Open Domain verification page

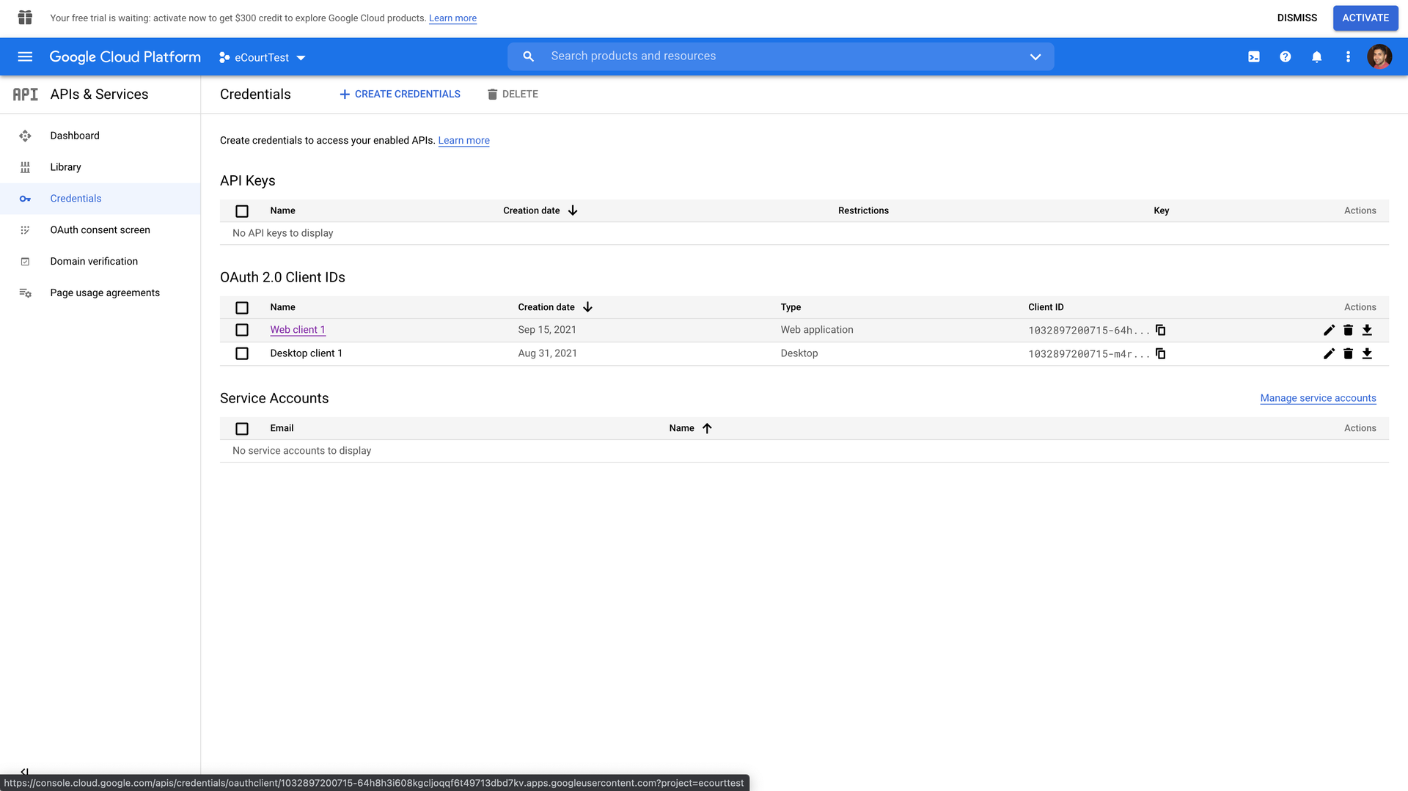pos(94,262)
